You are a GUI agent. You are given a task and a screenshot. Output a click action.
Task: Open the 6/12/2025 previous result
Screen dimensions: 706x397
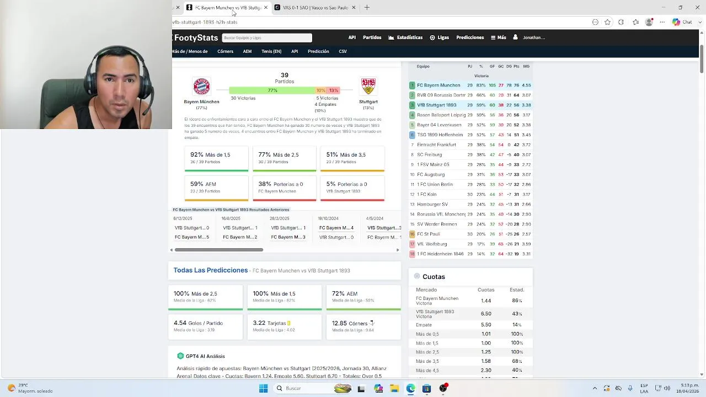pyautogui.click(x=192, y=228)
